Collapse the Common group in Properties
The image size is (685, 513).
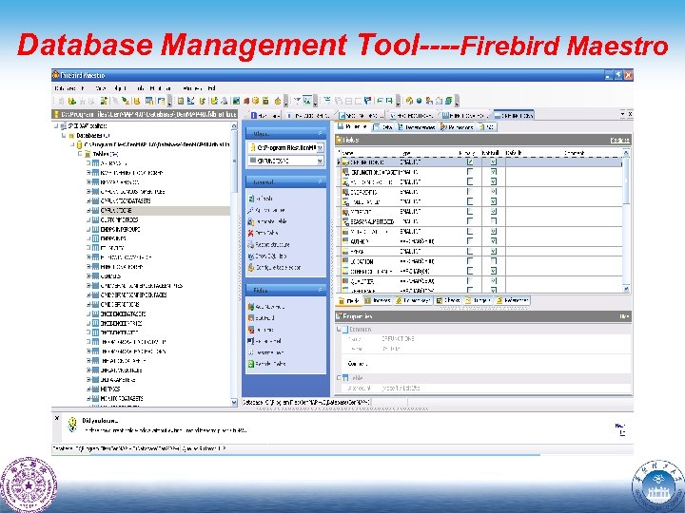tap(339, 330)
